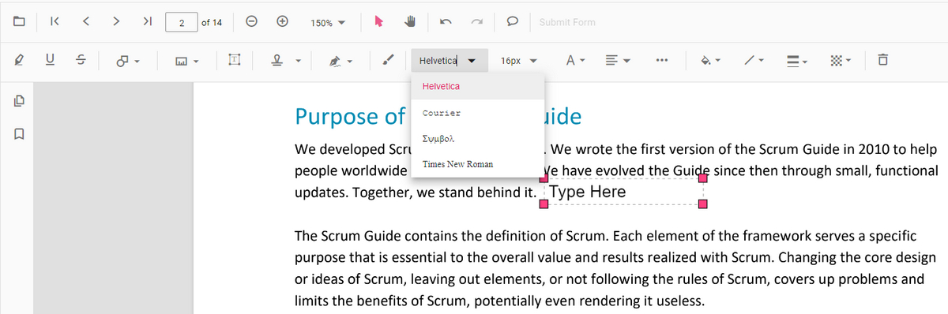This screenshot has width=948, height=314.
Task: Zoom out with the minus icon
Action: 251,22
